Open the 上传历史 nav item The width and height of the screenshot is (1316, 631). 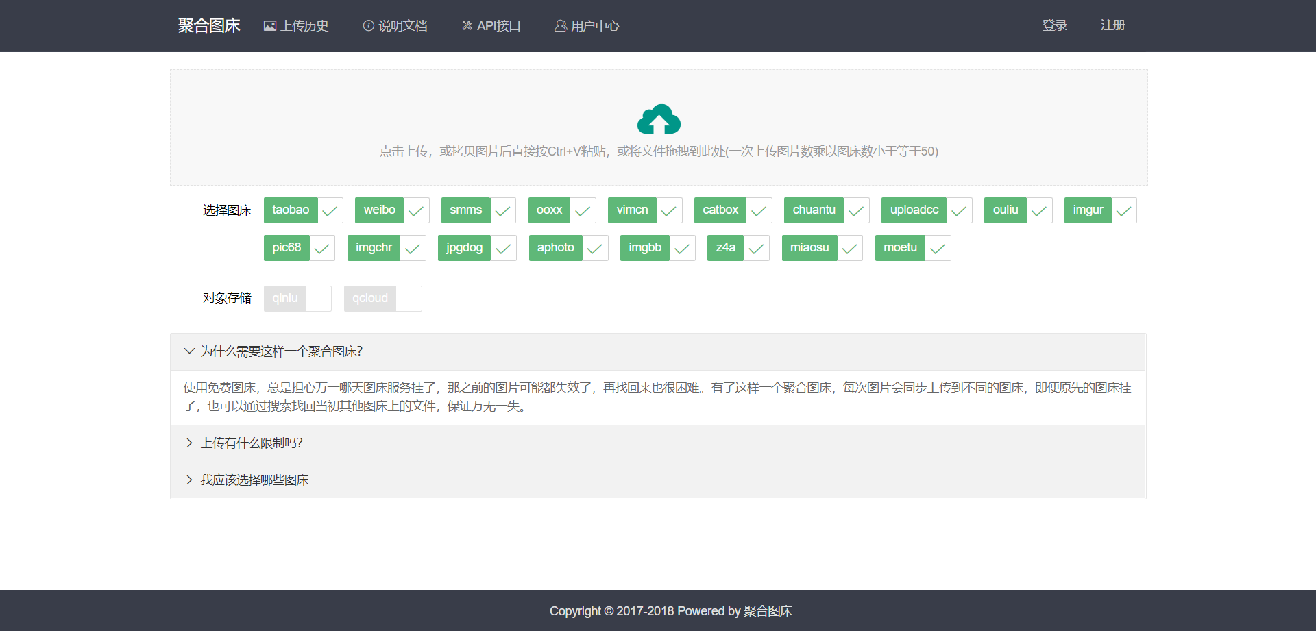(296, 26)
